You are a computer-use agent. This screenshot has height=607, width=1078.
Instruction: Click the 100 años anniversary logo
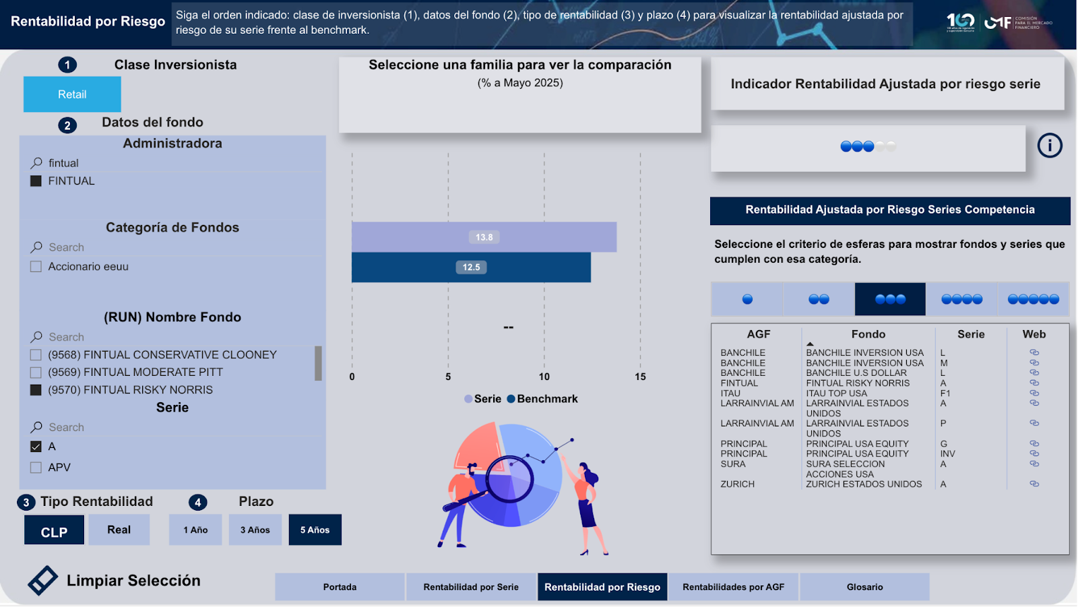point(961,23)
